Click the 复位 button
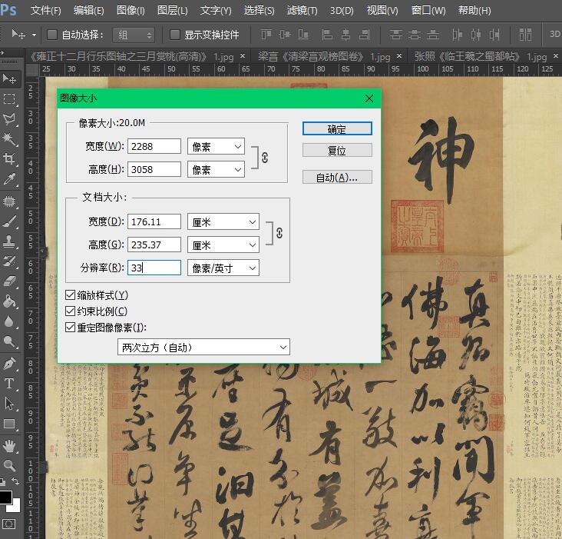This screenshot has height=539, width=562. (x=337, y=151)
